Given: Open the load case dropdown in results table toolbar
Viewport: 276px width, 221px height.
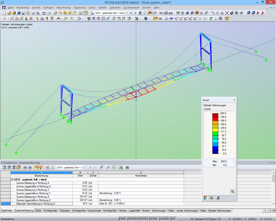Looking at the screenshot, I should point(84,167).
